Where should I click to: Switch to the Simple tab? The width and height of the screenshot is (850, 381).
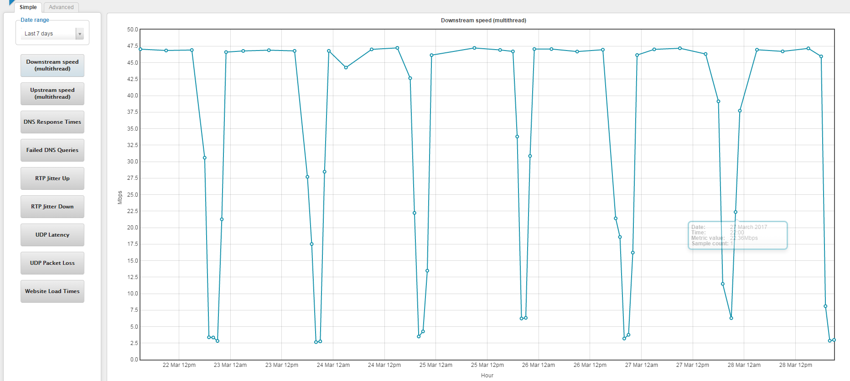[28, 7]
